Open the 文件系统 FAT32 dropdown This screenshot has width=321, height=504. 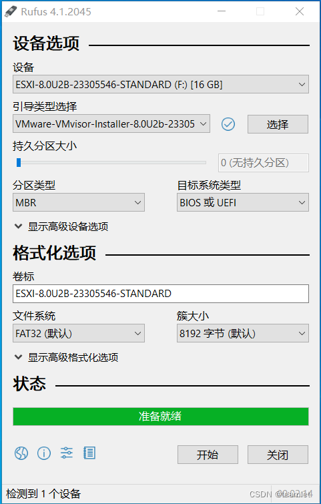point(79,333)
